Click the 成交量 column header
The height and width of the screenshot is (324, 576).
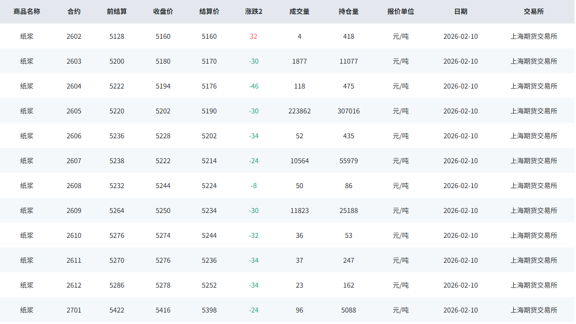pos(300,11)
